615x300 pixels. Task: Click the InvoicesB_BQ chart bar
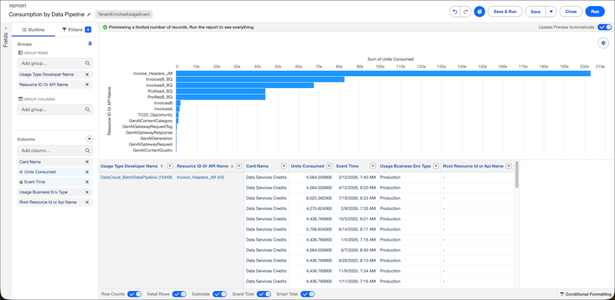coord(260,79)
